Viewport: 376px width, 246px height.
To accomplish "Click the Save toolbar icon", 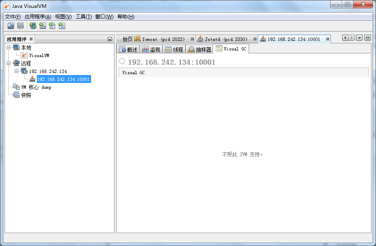I will tap(20, 25).
